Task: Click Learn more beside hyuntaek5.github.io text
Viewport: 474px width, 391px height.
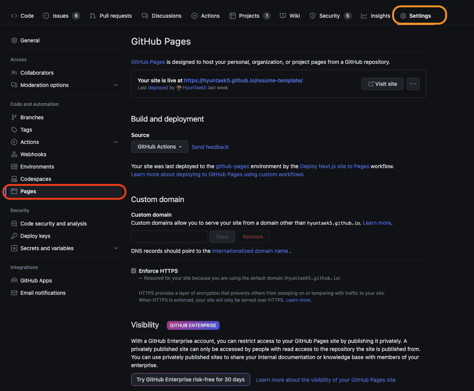Action: coord(377,223)
